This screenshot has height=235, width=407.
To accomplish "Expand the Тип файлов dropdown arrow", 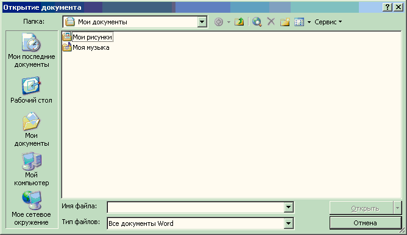I will click(288, 223).
